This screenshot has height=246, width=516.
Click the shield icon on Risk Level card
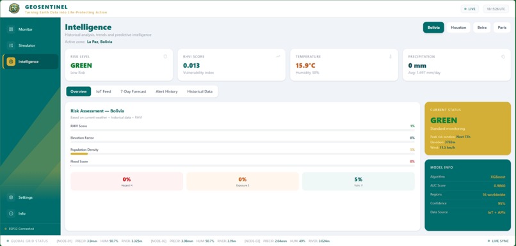(x=165, y=56)
